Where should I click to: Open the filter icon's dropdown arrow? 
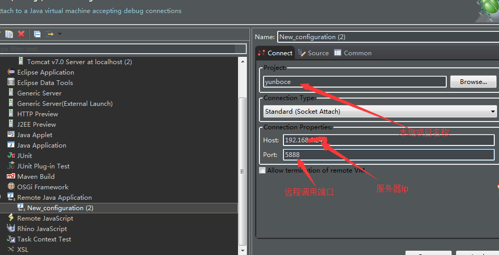point(60,34)
